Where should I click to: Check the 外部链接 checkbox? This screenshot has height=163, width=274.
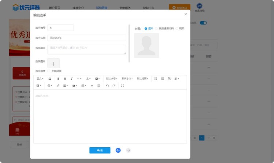click(x=49, y=71)
